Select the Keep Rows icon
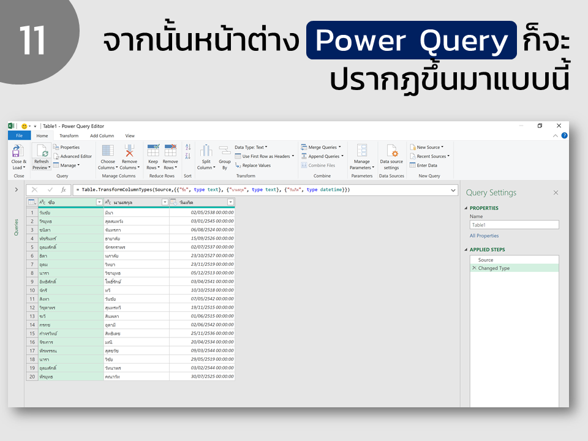 [153, 151]
